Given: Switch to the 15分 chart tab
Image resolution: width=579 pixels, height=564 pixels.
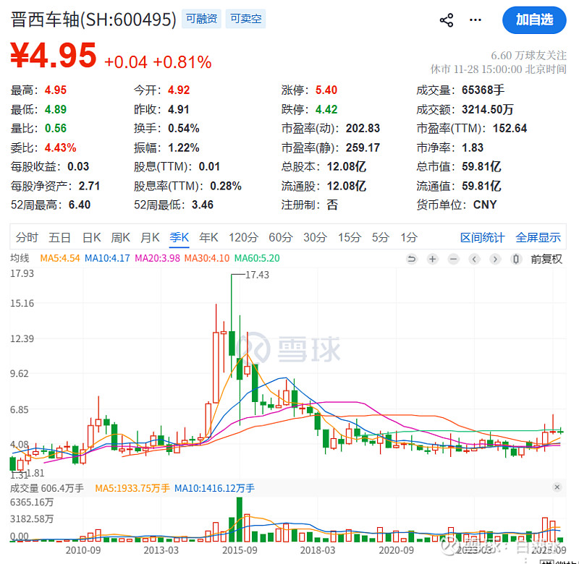Looking at the screenshot, I should click(350, 237).
